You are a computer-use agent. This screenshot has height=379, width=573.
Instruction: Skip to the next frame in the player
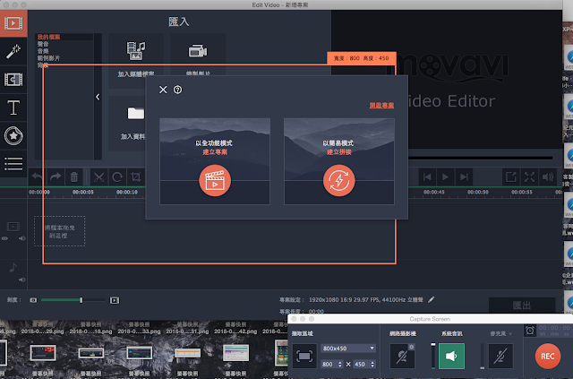[x=464, y=177]
